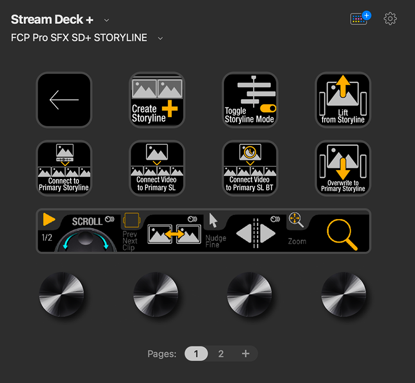
Task: Switch to page 2
Action: 220,353
